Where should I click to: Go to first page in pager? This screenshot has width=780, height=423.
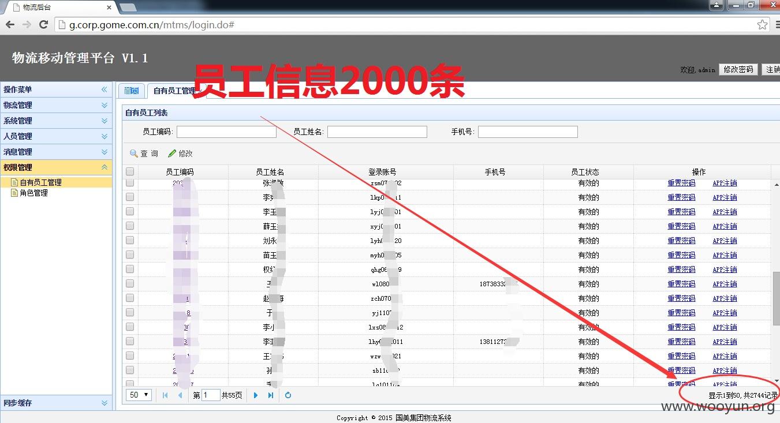click(166, 395)
